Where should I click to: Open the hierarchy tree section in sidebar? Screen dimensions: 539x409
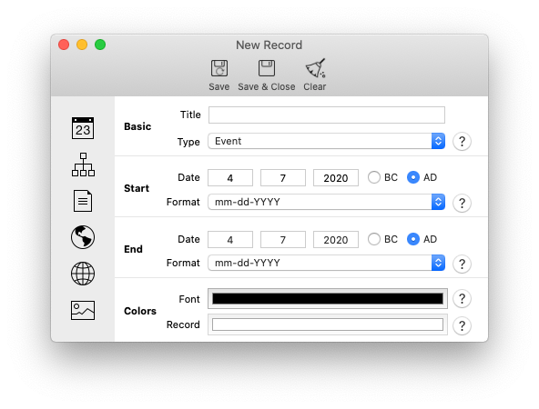pyautogui.click(x=83, y=165)
